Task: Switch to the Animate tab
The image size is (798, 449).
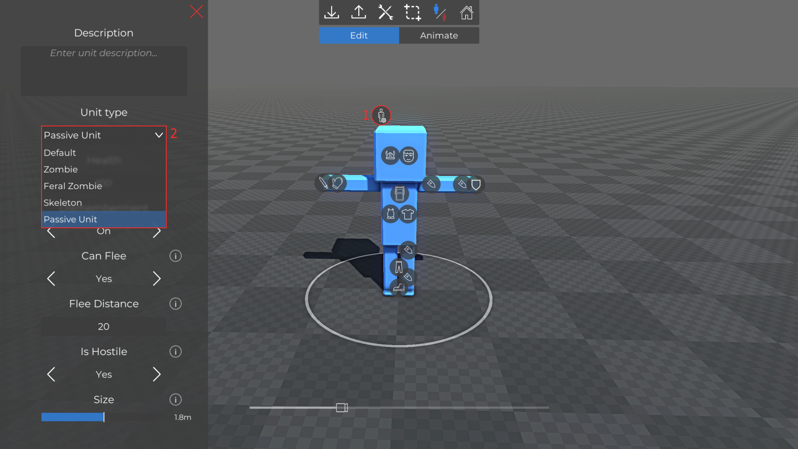Action: (439, 35)
